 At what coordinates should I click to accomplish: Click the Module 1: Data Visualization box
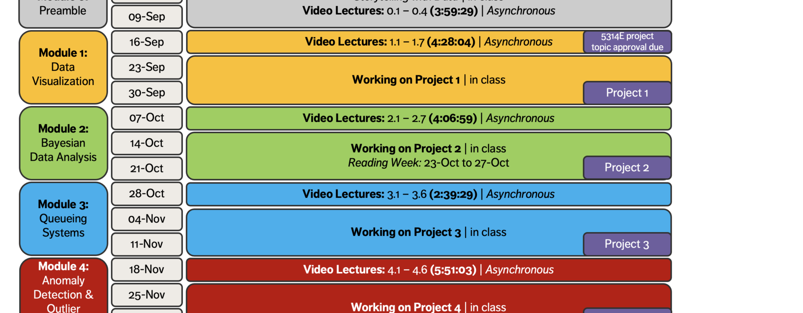(x=63, y=67)
